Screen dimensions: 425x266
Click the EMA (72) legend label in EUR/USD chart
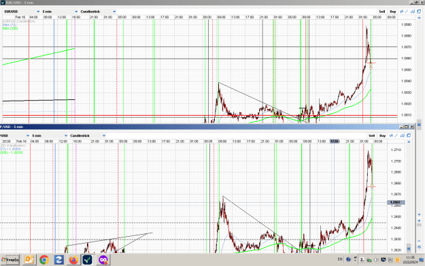[x=10, y=24]
